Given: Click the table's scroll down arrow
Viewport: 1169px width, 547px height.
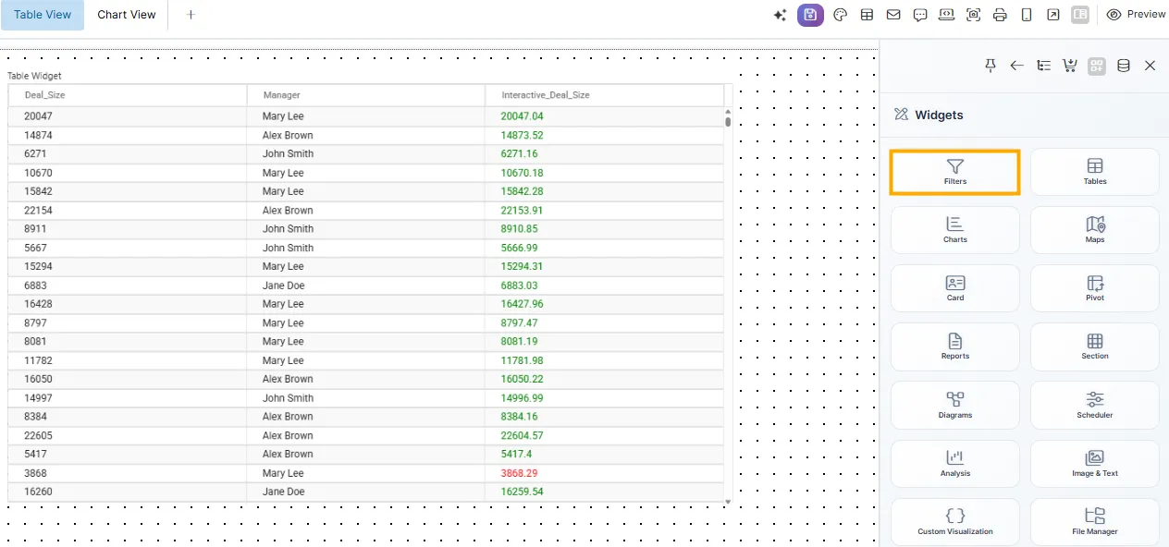Looking at the screenshot, I should (728, 502).
